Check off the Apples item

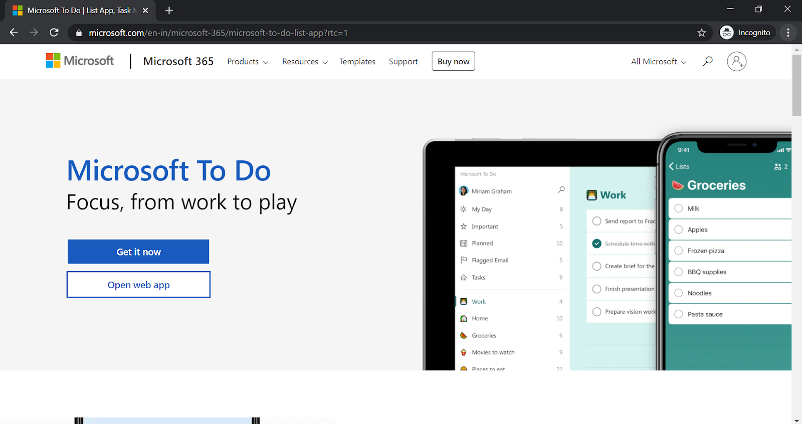pos(679,230)
